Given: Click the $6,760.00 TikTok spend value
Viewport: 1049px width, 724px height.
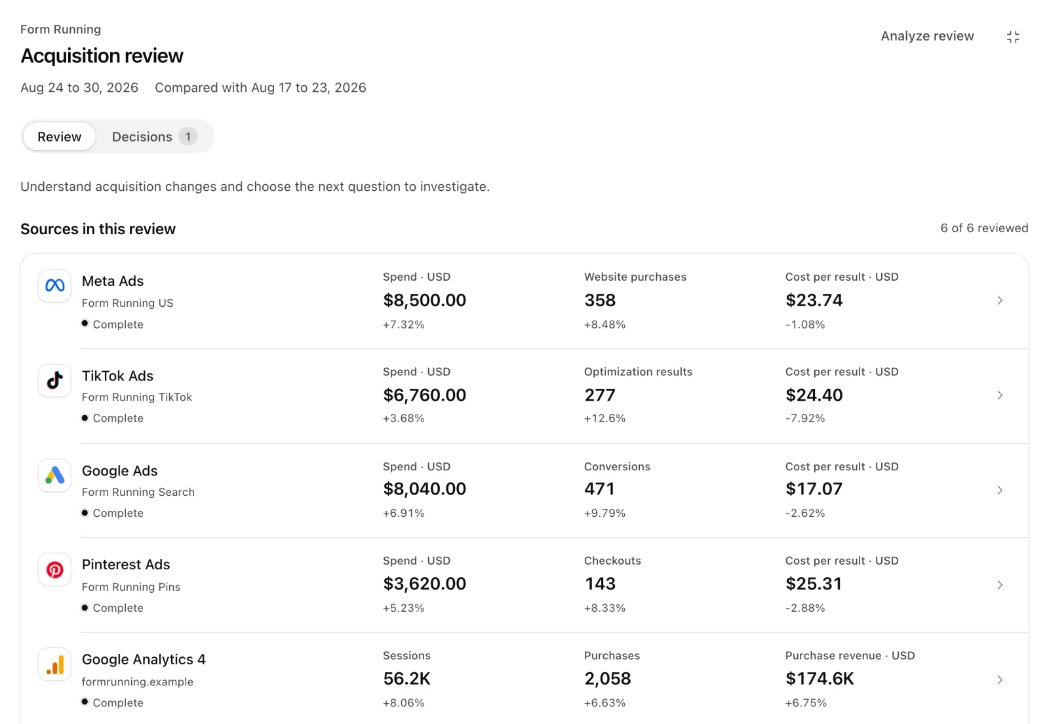Looking at the screenshot, I should [425, 395].
